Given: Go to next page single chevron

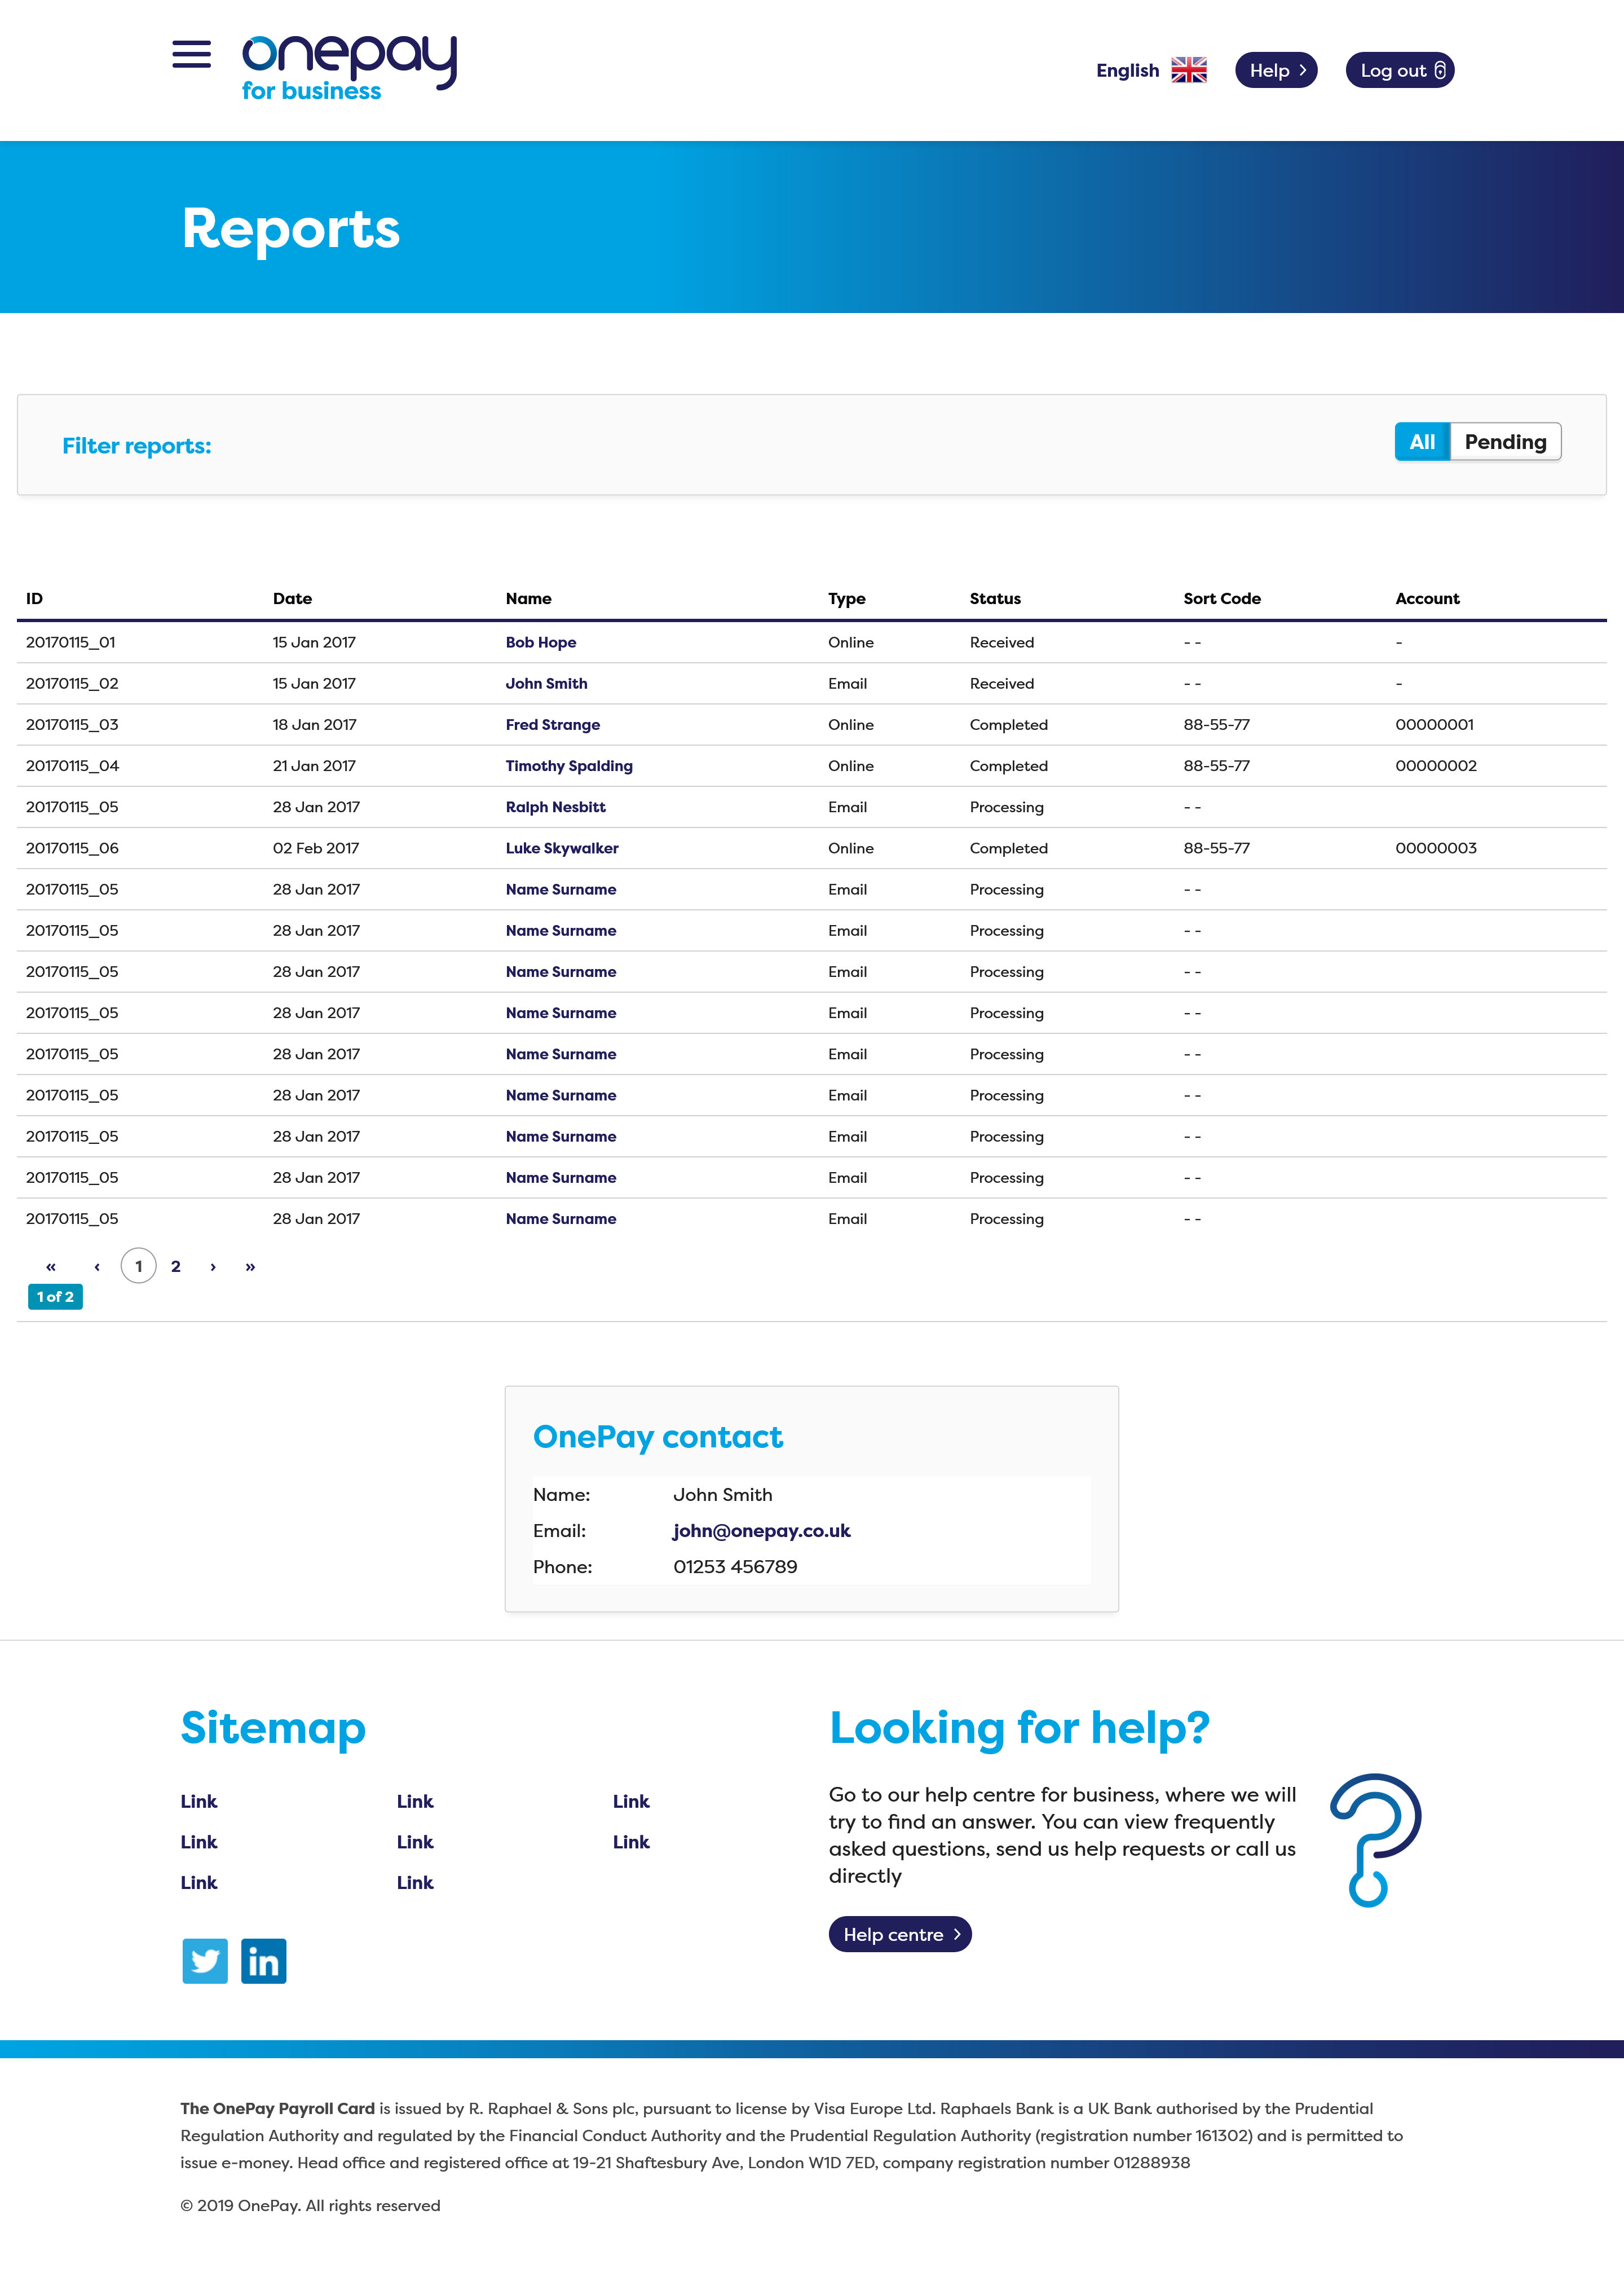Looking at the screenshot, I should click(213, 1266).
